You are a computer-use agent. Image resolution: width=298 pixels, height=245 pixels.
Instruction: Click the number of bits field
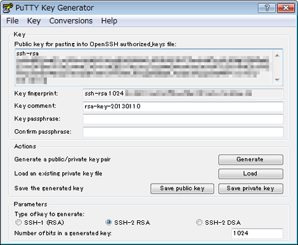click(x=257, y=234)
